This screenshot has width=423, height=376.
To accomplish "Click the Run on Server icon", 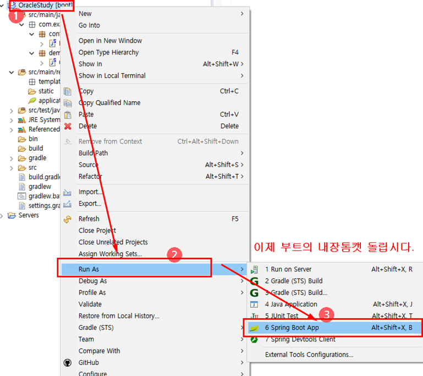I will [x=254, y=269].
